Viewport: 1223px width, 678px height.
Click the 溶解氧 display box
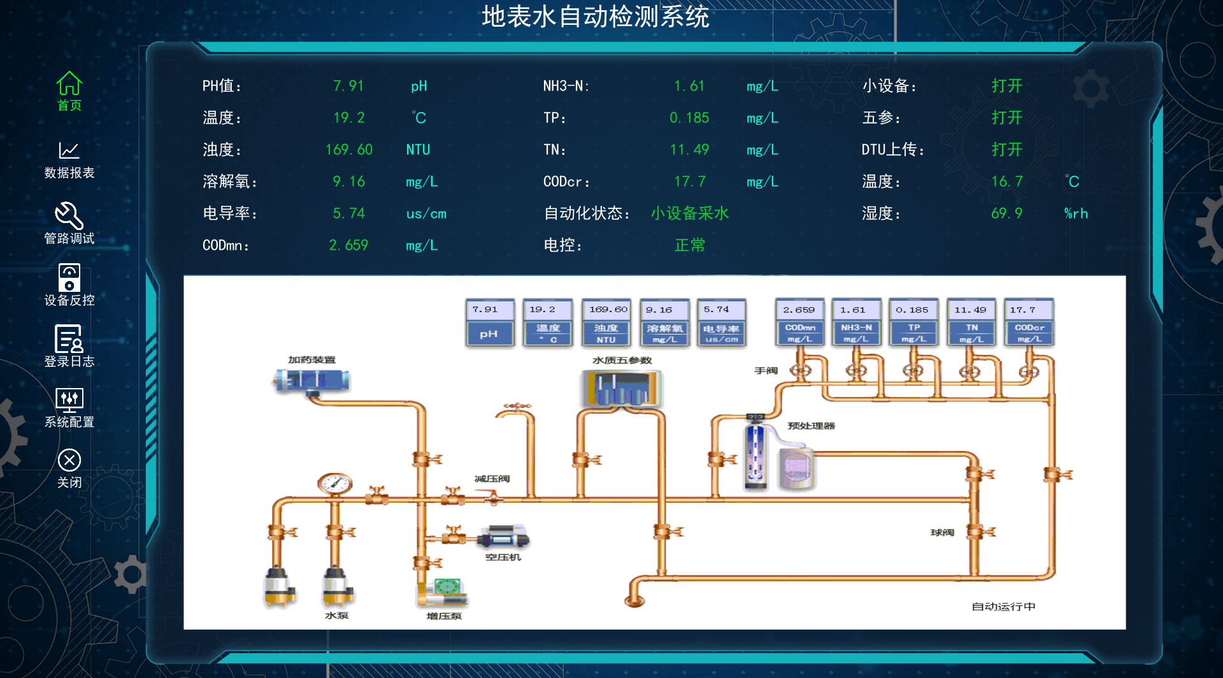(664, 322)
